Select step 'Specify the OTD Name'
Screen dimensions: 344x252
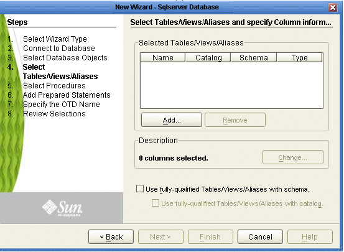tap(62, 105)
